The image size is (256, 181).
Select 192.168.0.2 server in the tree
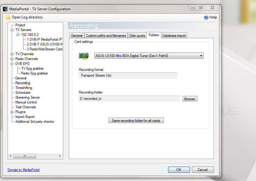click(30, 35)
